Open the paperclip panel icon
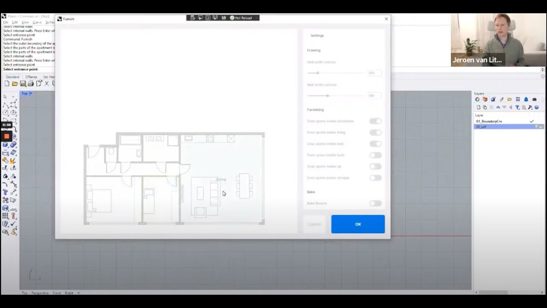This screenshot has width=547, height=308. click(501, 100)
